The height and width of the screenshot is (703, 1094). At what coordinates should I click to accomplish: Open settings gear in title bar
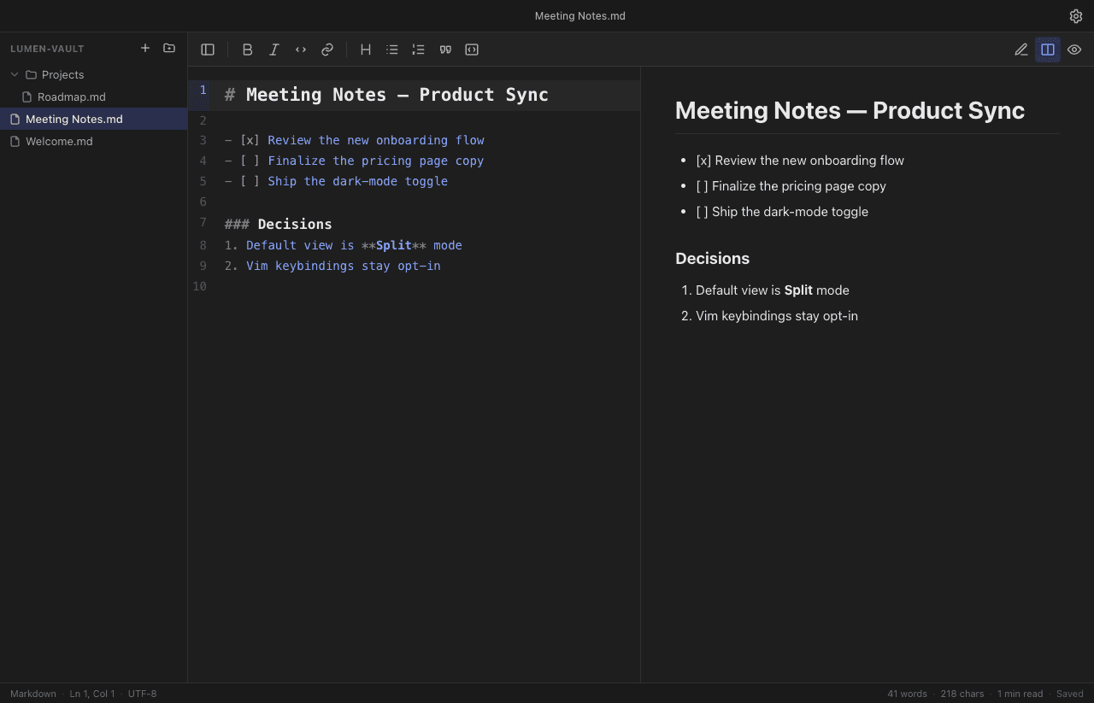click(x=1076, y=16)
